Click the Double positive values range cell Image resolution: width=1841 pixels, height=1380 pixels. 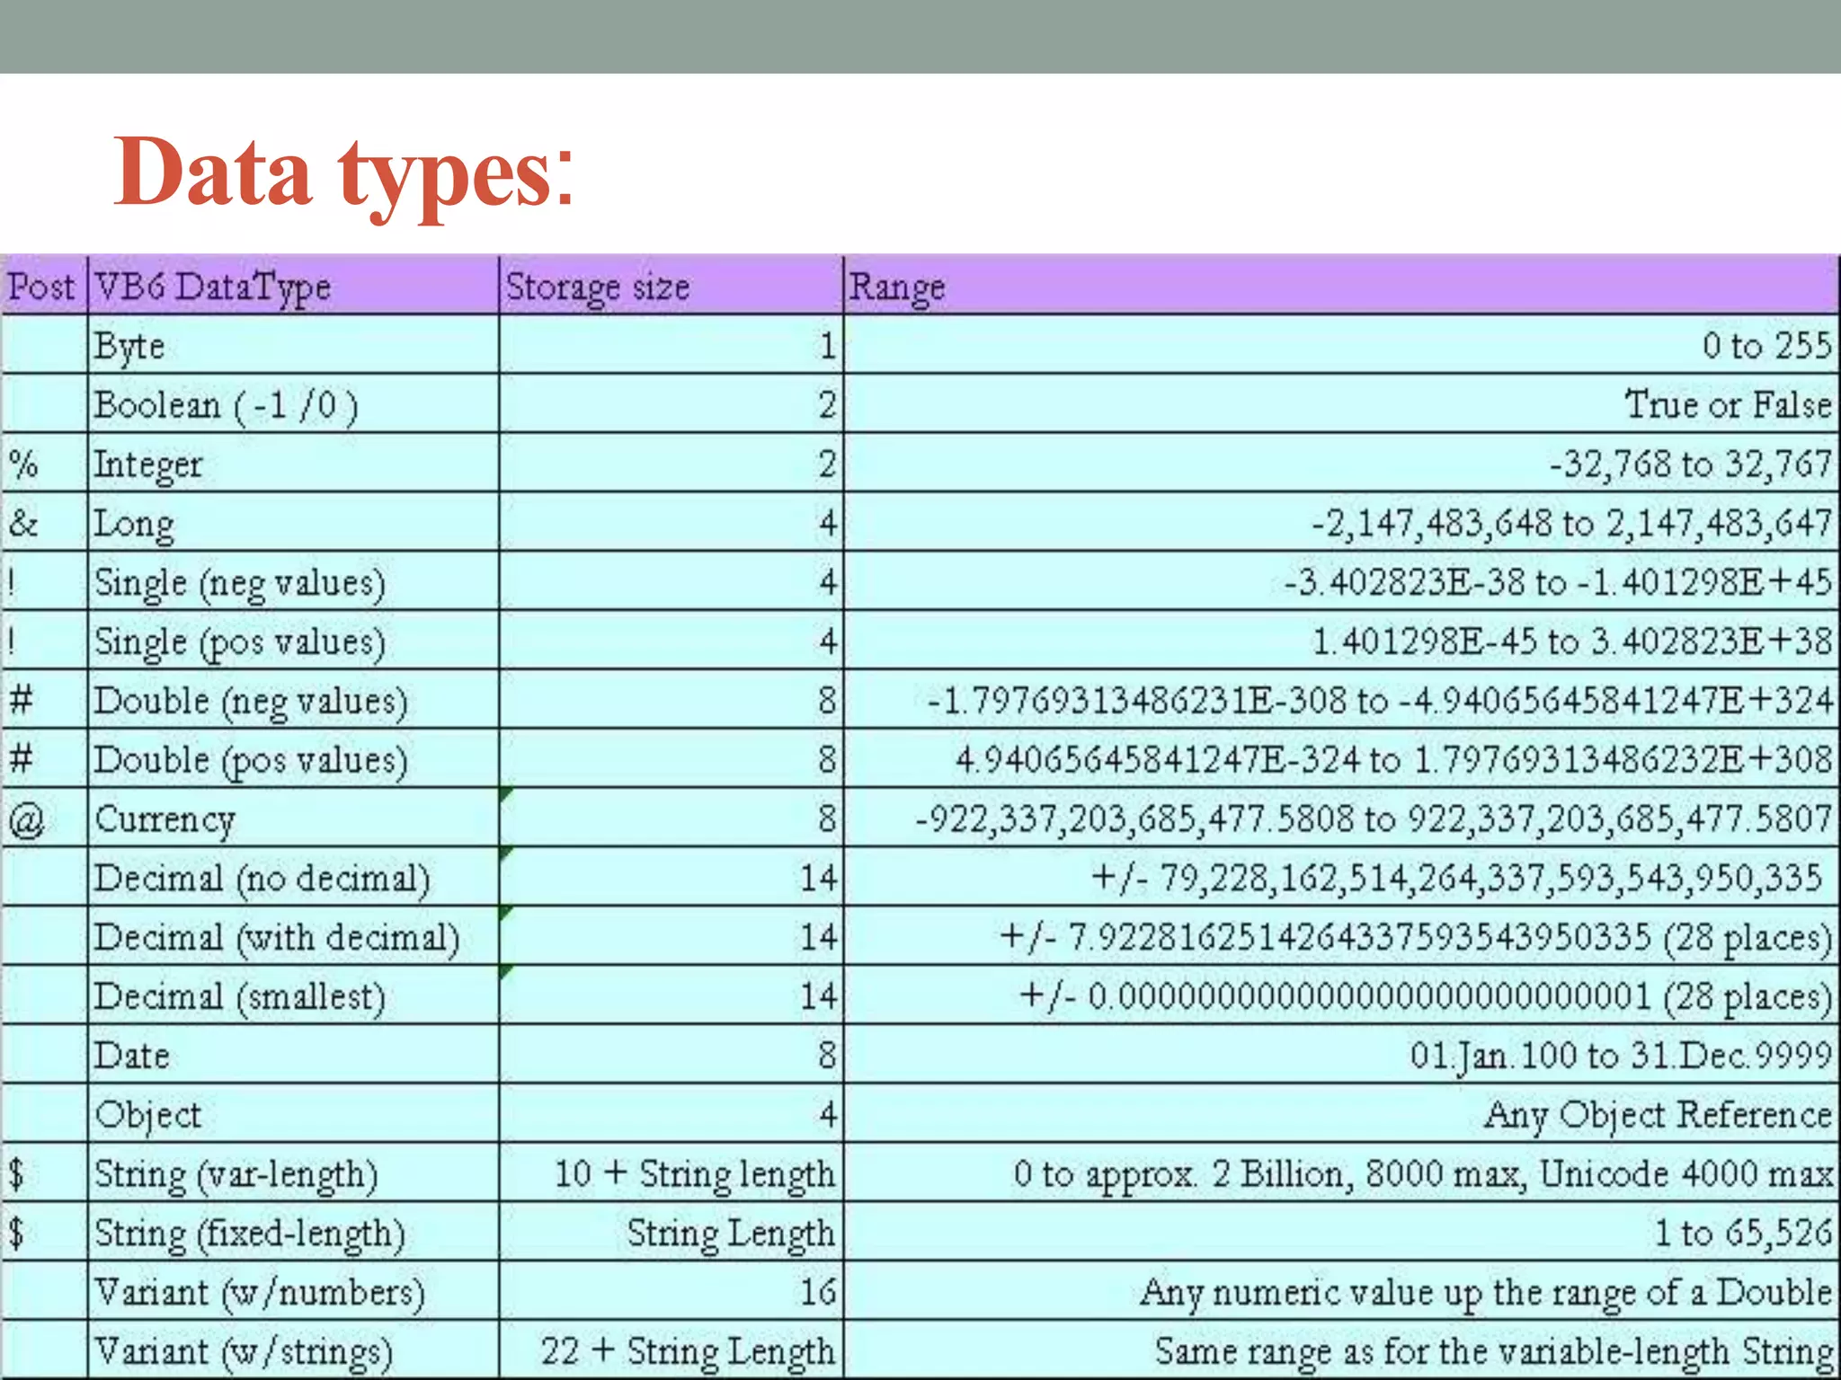coord(1342,760)
